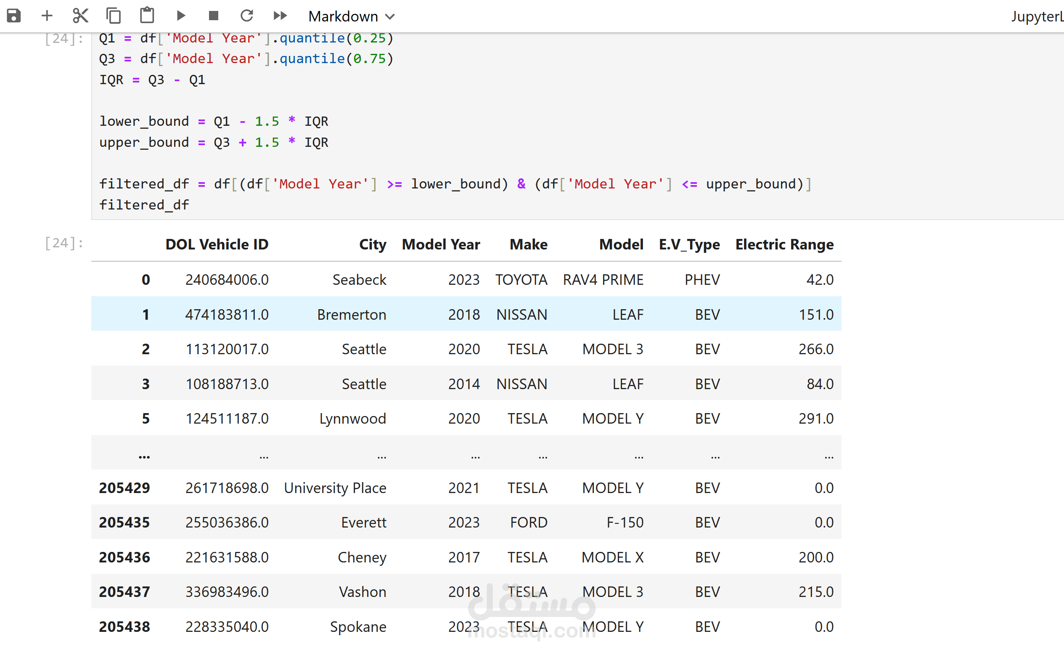The width and height of the screenshot is (1064, 655).
Task: Insert a new cell with plus icon
Action: tap(47, 16)
